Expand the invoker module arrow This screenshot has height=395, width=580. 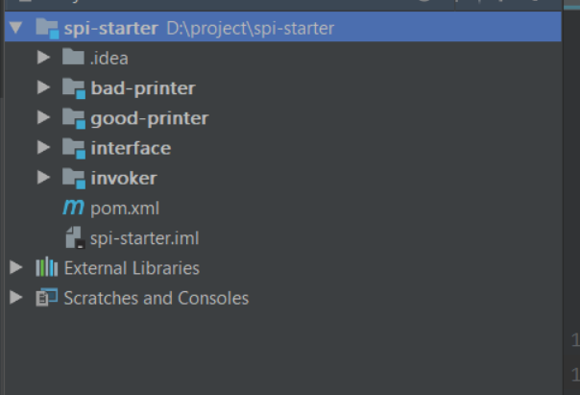coord(42,178)
